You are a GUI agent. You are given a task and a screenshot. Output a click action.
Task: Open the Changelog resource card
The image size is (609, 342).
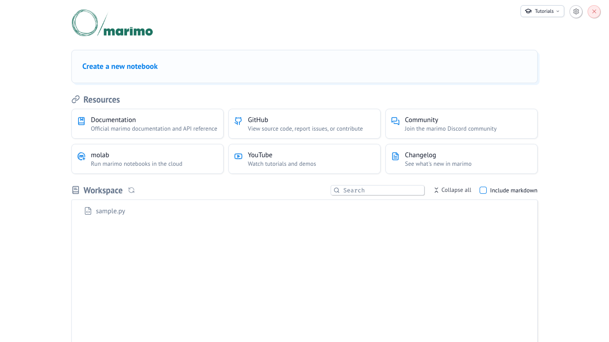pos(462,159)
